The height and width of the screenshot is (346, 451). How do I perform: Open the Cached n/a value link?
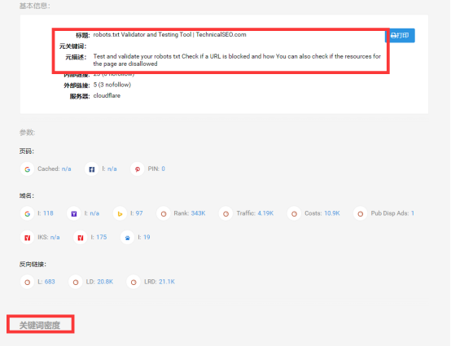click(x=67, y=169)
